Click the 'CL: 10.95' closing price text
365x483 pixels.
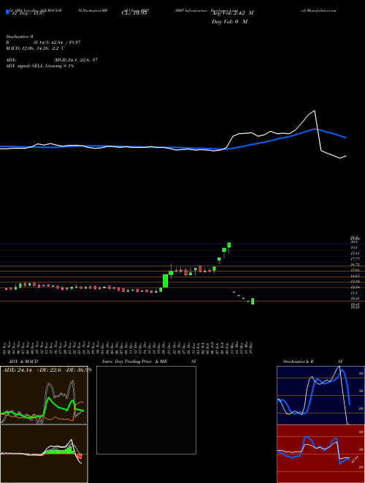tap(135, 12)
